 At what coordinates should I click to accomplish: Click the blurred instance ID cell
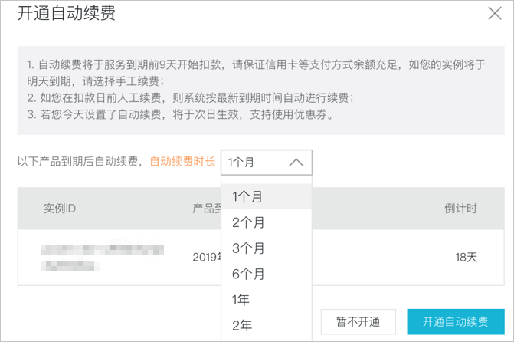point(102,258)
